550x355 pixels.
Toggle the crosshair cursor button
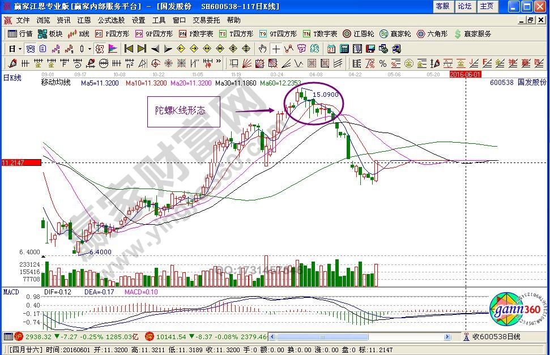click(x=276, y=49)
